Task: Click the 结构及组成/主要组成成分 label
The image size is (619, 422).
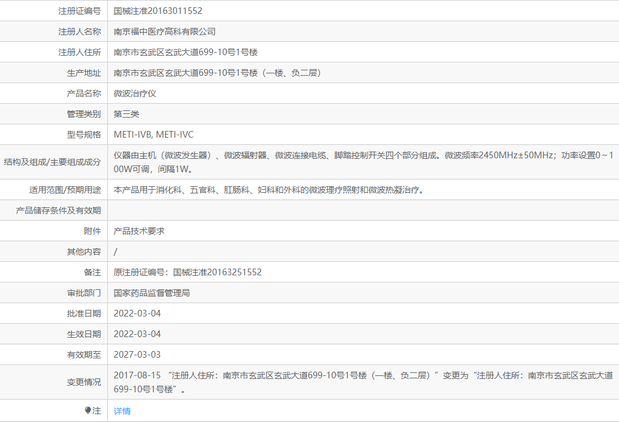Action: (53, 162)
